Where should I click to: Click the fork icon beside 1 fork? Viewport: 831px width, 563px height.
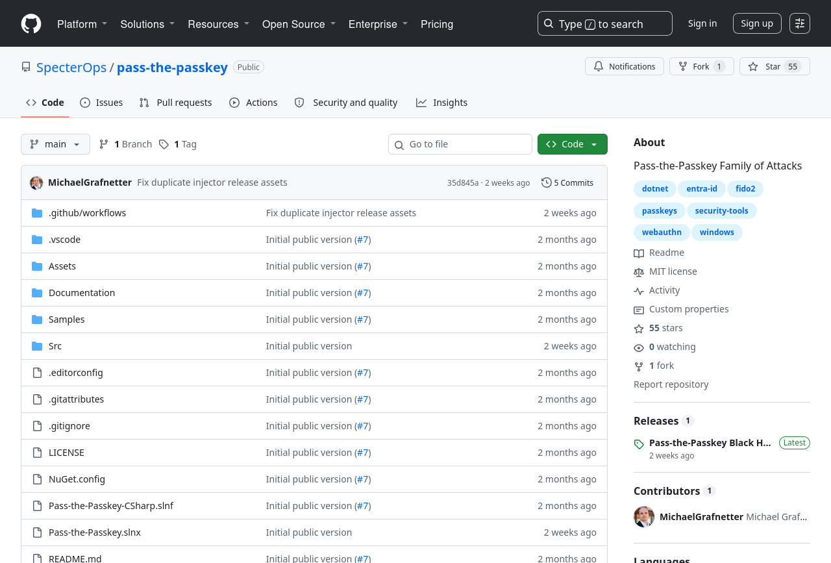(639, 366)
